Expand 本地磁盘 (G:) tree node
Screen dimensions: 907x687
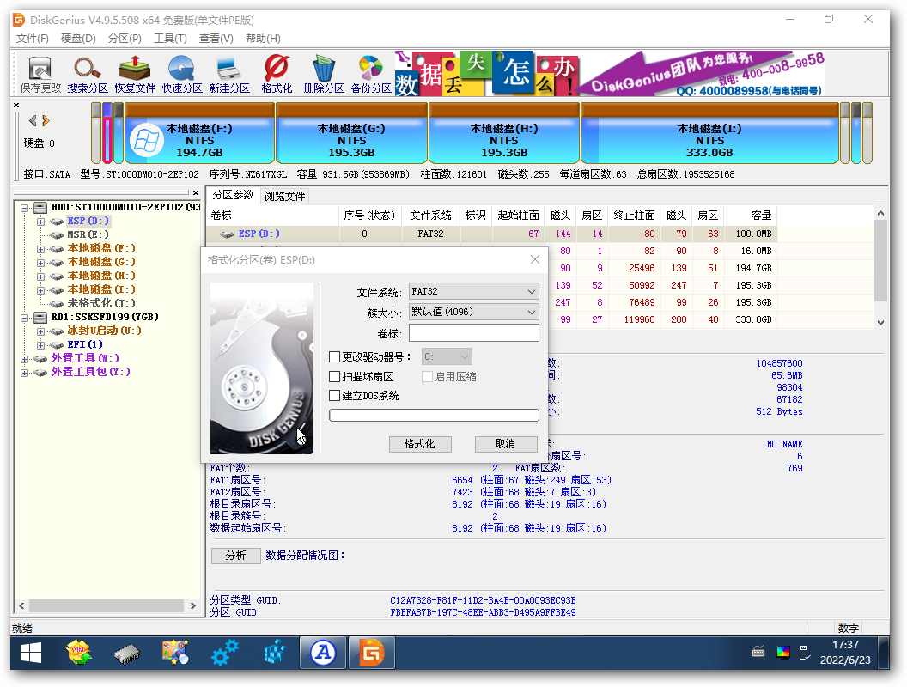40,263
